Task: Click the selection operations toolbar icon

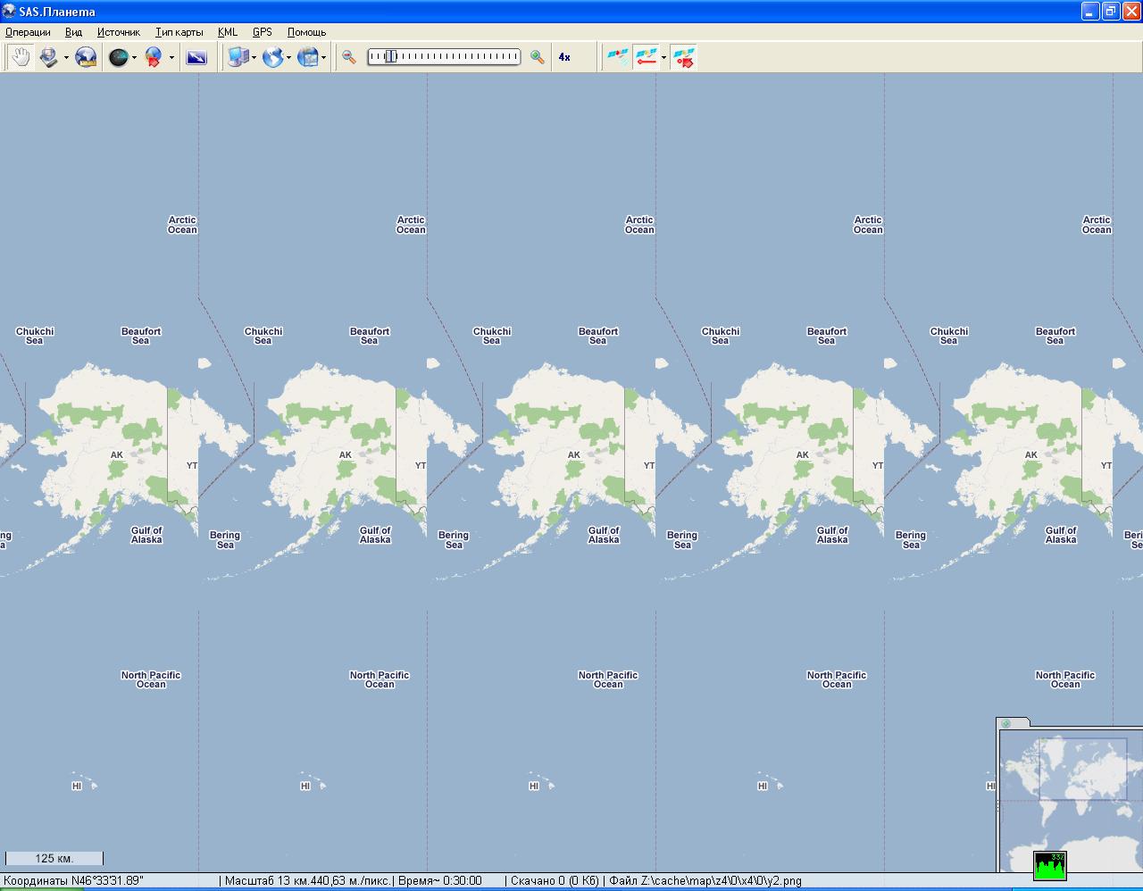Action: [x=49, y=57]
